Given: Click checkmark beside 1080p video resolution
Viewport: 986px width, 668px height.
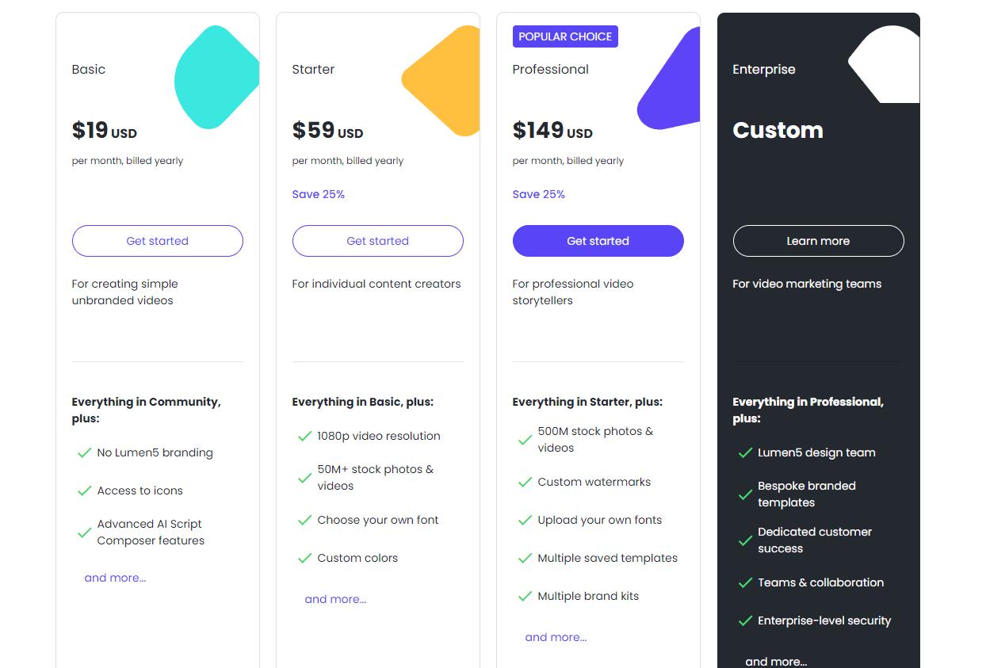Looking at the screenshot, I should (x=304, y=436).
